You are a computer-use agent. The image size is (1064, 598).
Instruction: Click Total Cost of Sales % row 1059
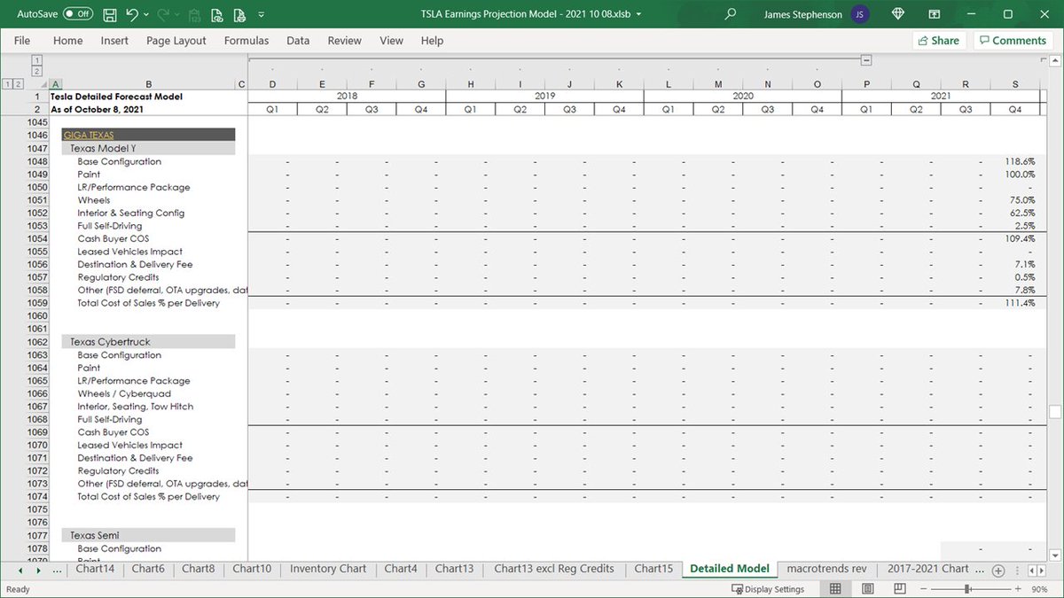(x=149, y=303)
